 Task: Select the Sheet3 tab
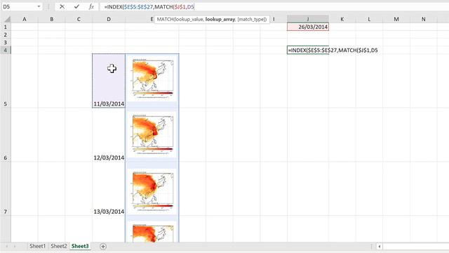coord(80,246)
